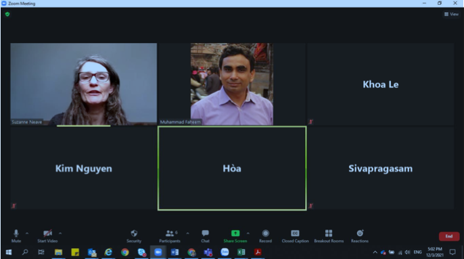The height and width of the screenshot is (259, 464).
Task: Select the highlighted Hòa participant tile
Action: (232, 169)
